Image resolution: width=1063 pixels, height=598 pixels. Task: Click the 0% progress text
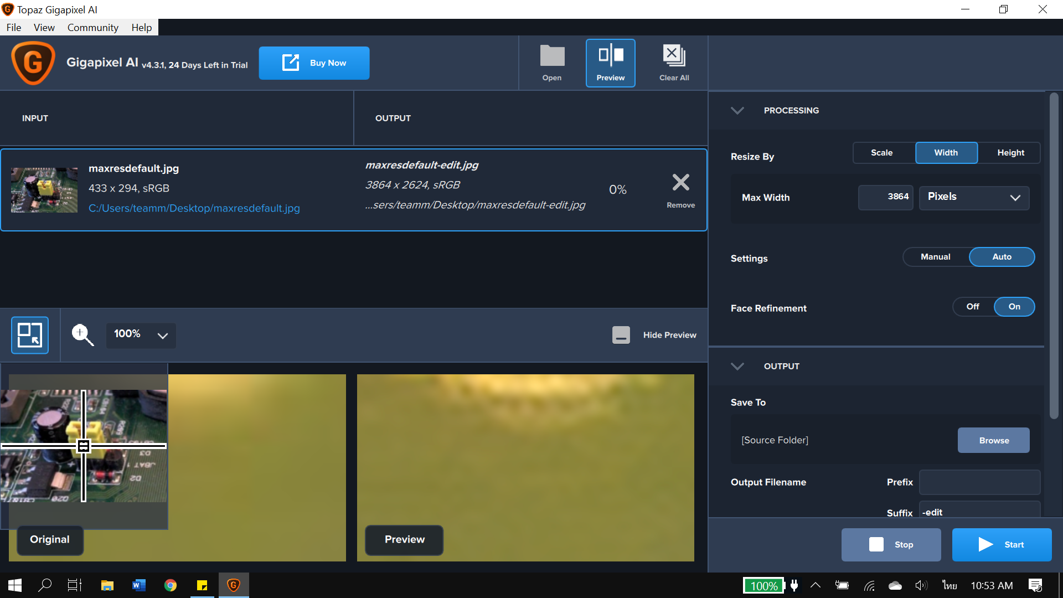click(617, 190)
